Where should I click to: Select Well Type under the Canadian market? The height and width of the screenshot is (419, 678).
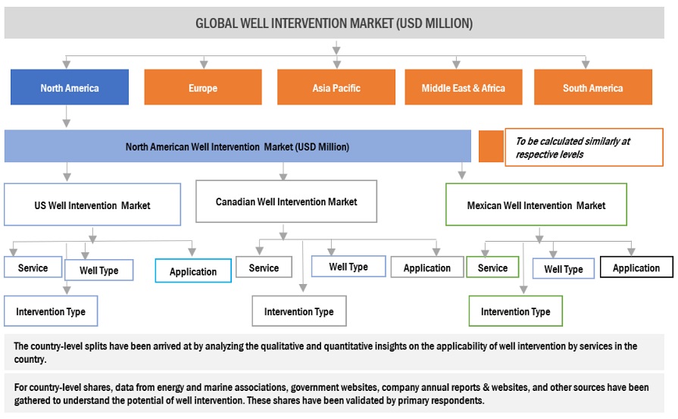tap(348, 267)
